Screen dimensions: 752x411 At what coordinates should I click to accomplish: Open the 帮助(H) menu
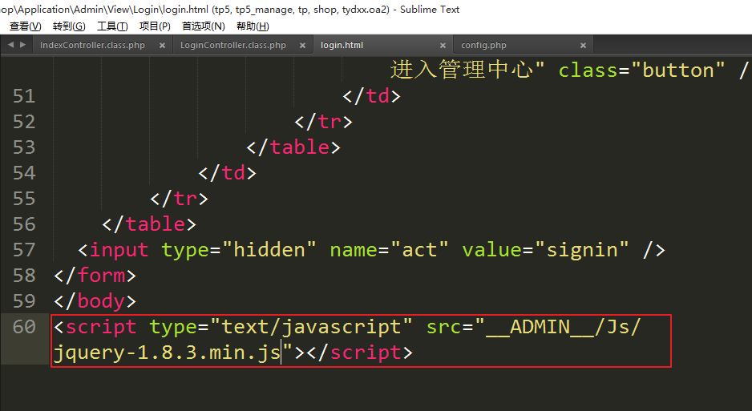pos(253,26)
